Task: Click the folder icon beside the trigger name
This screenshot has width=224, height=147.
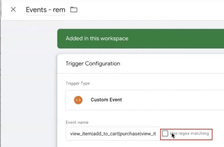Action: pos(74,10)
